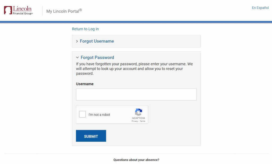Collapse the Forgot Password chevron arrow
The image size is (272, 164).
(x=77, y=57)
